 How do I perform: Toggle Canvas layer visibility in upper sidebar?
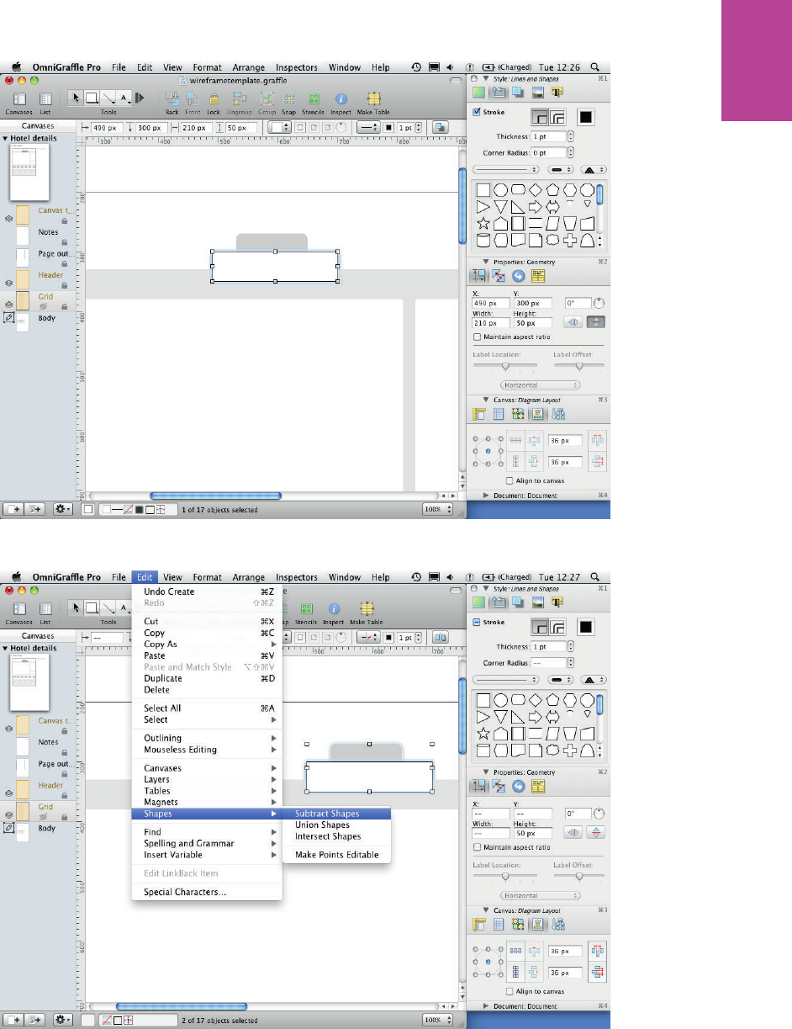click(x=8, y=217)
